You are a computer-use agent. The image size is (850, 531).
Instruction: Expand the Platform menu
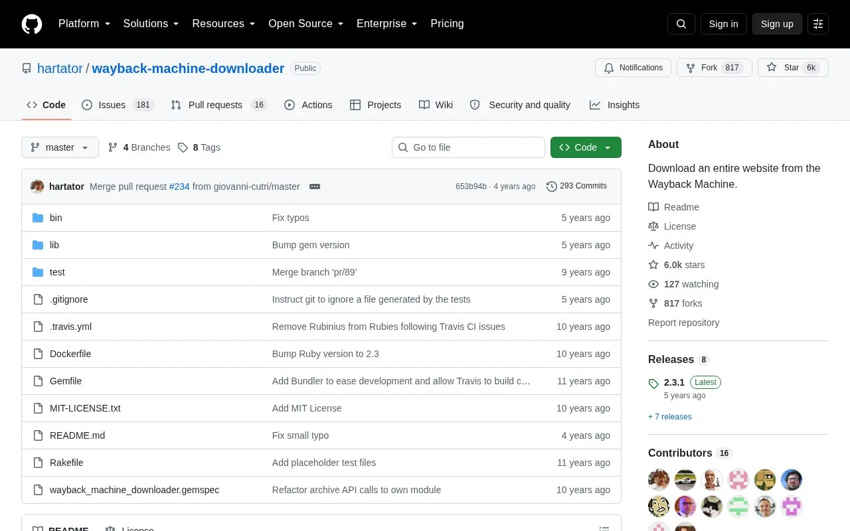[x=84, y=24]
